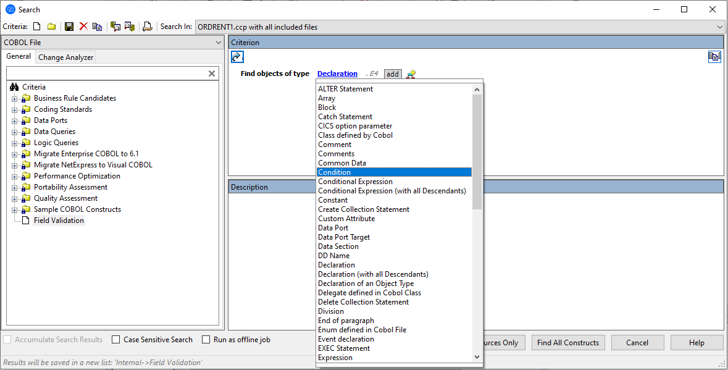
Task: Open the yellow folder icon to load criteria
Action: 51,26
